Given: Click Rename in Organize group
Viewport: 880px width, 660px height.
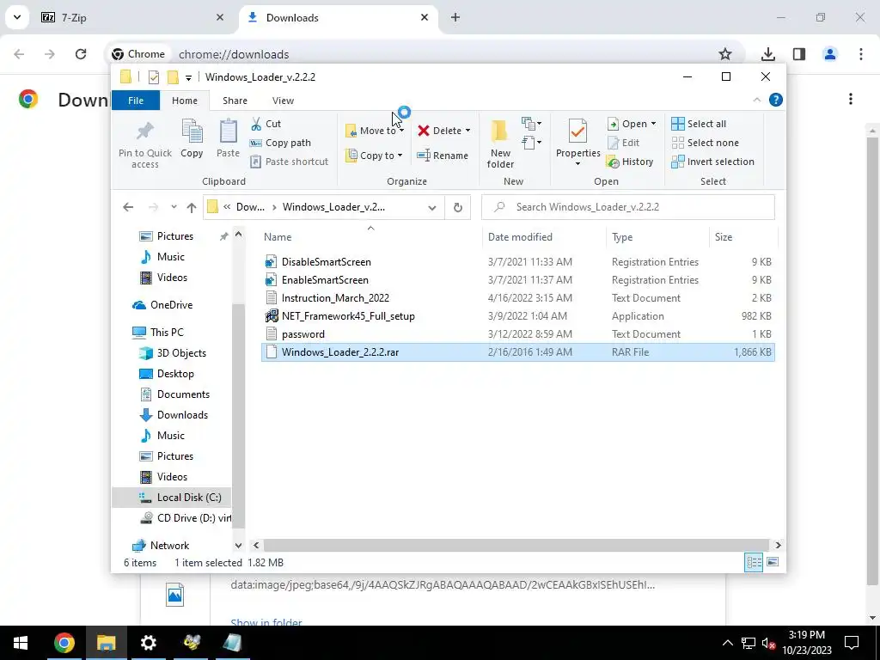Looking at the screenshot, I should 443,156.
